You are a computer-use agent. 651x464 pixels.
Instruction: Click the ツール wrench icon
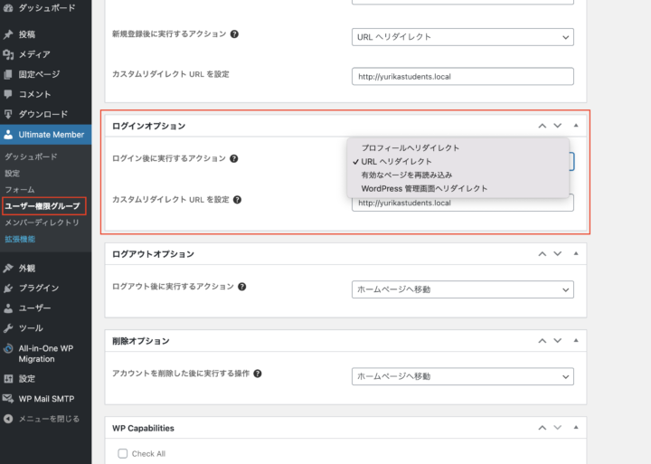pyautogui.click(x=8, y=328)
